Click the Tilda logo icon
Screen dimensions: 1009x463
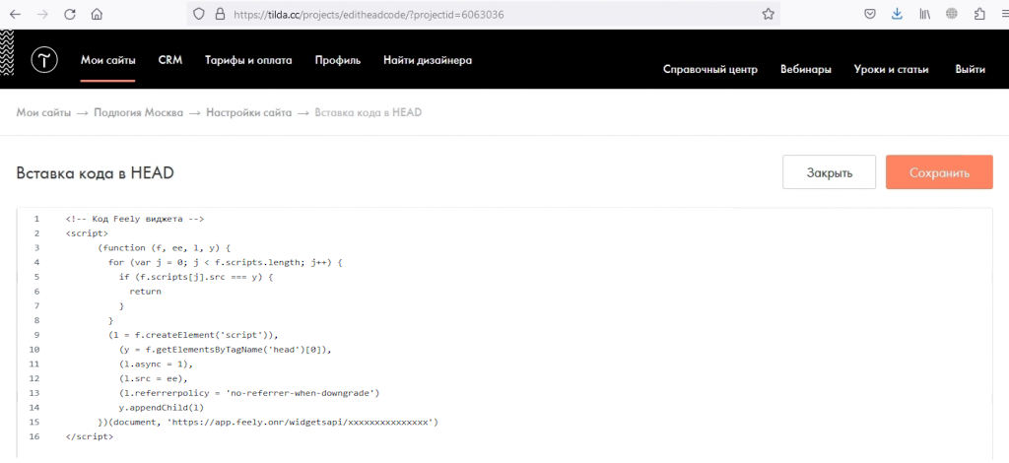pos(44,60)
